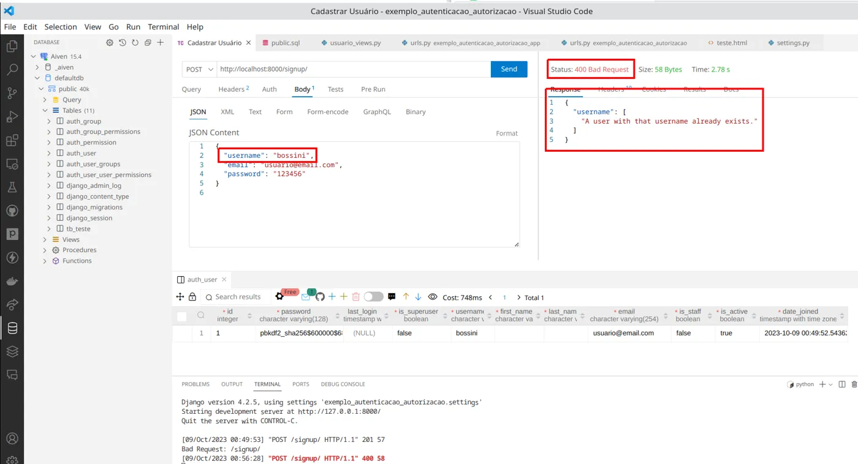Open the Source Control view
This screenshot has width=858, height=464.
pyautogui.click(x=12, y=93)
